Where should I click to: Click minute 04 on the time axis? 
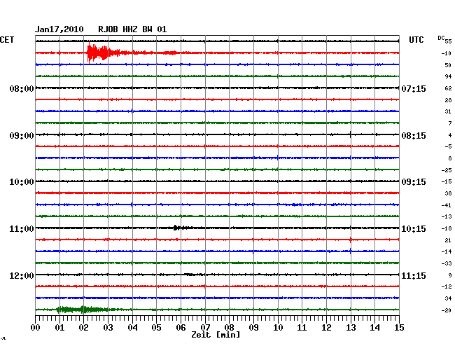pos(132,327)
